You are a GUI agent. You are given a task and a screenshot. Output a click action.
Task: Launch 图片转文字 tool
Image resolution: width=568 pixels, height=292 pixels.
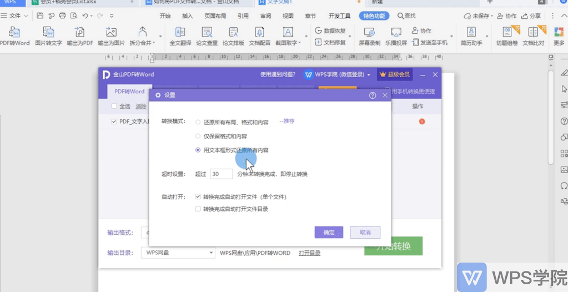(x=48, y=36)
